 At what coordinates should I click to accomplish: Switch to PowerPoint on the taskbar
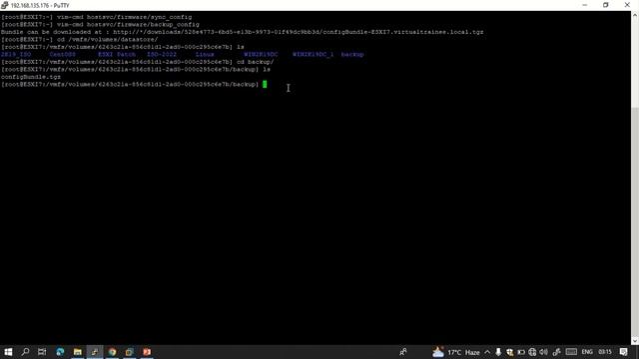147,352
